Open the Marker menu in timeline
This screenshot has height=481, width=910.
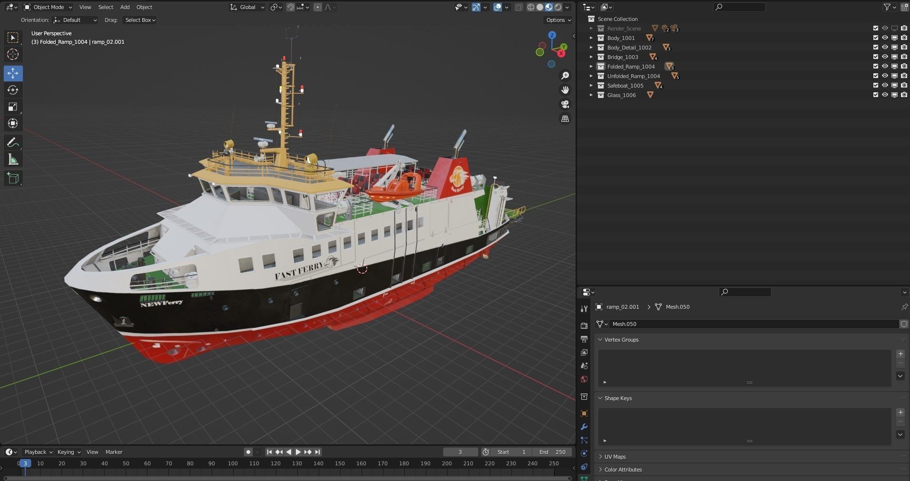pos(114,452)
